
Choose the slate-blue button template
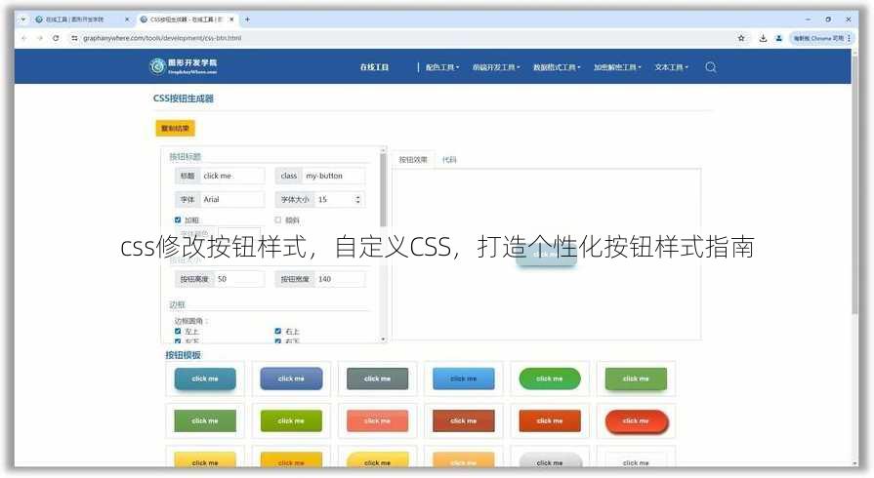[x=291, y=378]
